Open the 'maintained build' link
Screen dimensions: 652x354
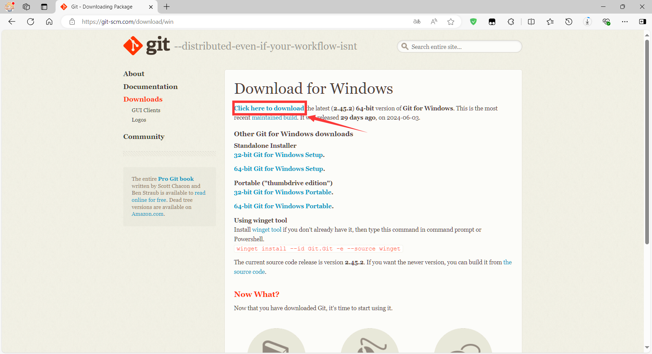274,118
